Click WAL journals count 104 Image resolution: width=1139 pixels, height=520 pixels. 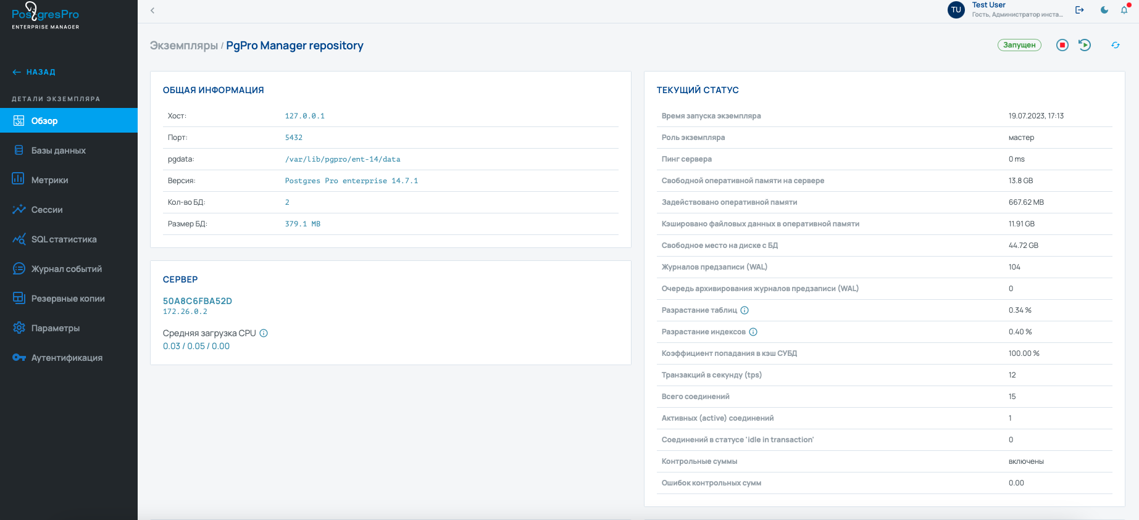[1014, 267]
